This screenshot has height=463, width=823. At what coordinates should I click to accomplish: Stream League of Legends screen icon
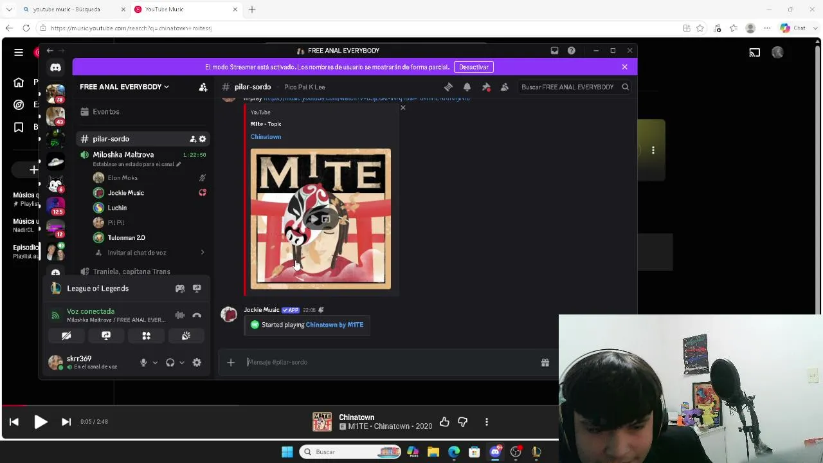(197, 289)
